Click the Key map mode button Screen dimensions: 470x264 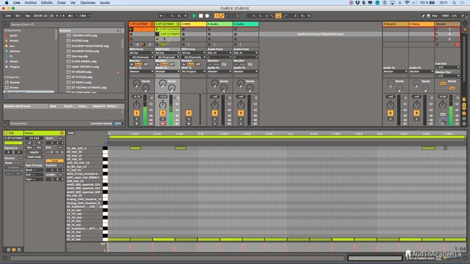click(435, 16)
